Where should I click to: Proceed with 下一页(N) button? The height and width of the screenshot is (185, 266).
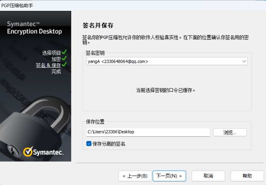coord(169,176)
